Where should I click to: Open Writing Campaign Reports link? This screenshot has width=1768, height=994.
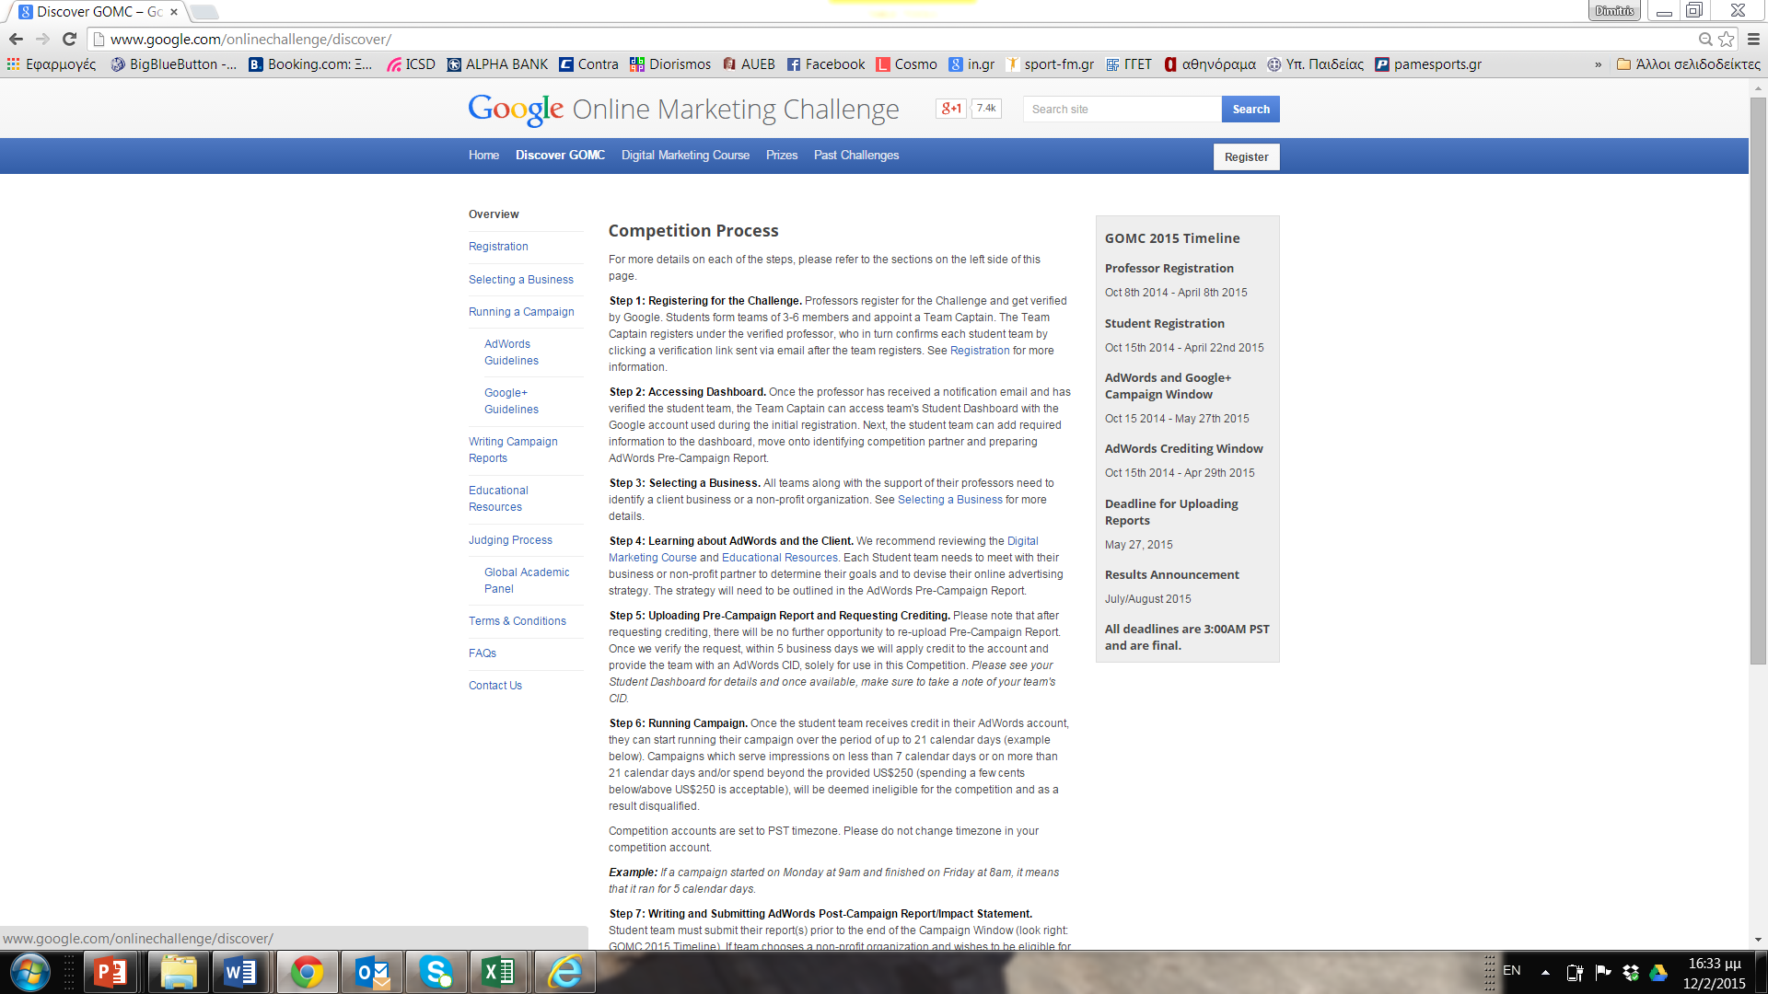click(513, 450)
